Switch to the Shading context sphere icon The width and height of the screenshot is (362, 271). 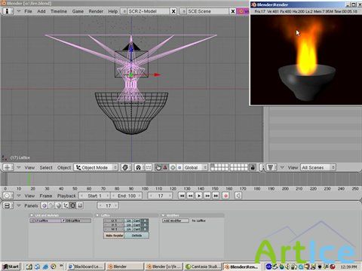(x=59, y=206)
